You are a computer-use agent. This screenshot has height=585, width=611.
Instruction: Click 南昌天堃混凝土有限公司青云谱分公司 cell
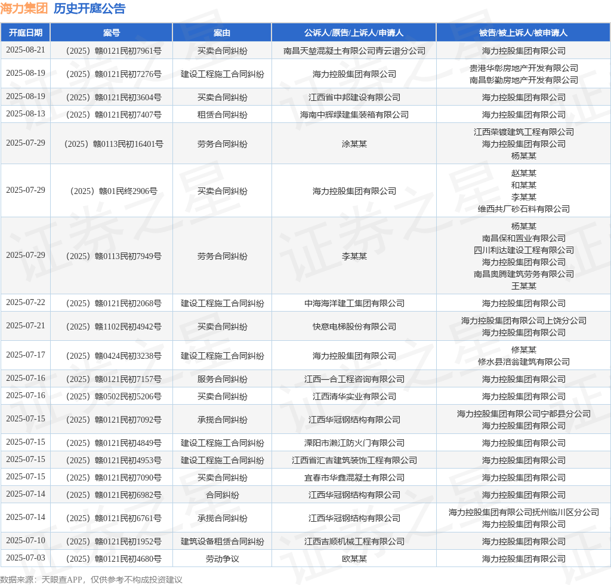[354, 51]
